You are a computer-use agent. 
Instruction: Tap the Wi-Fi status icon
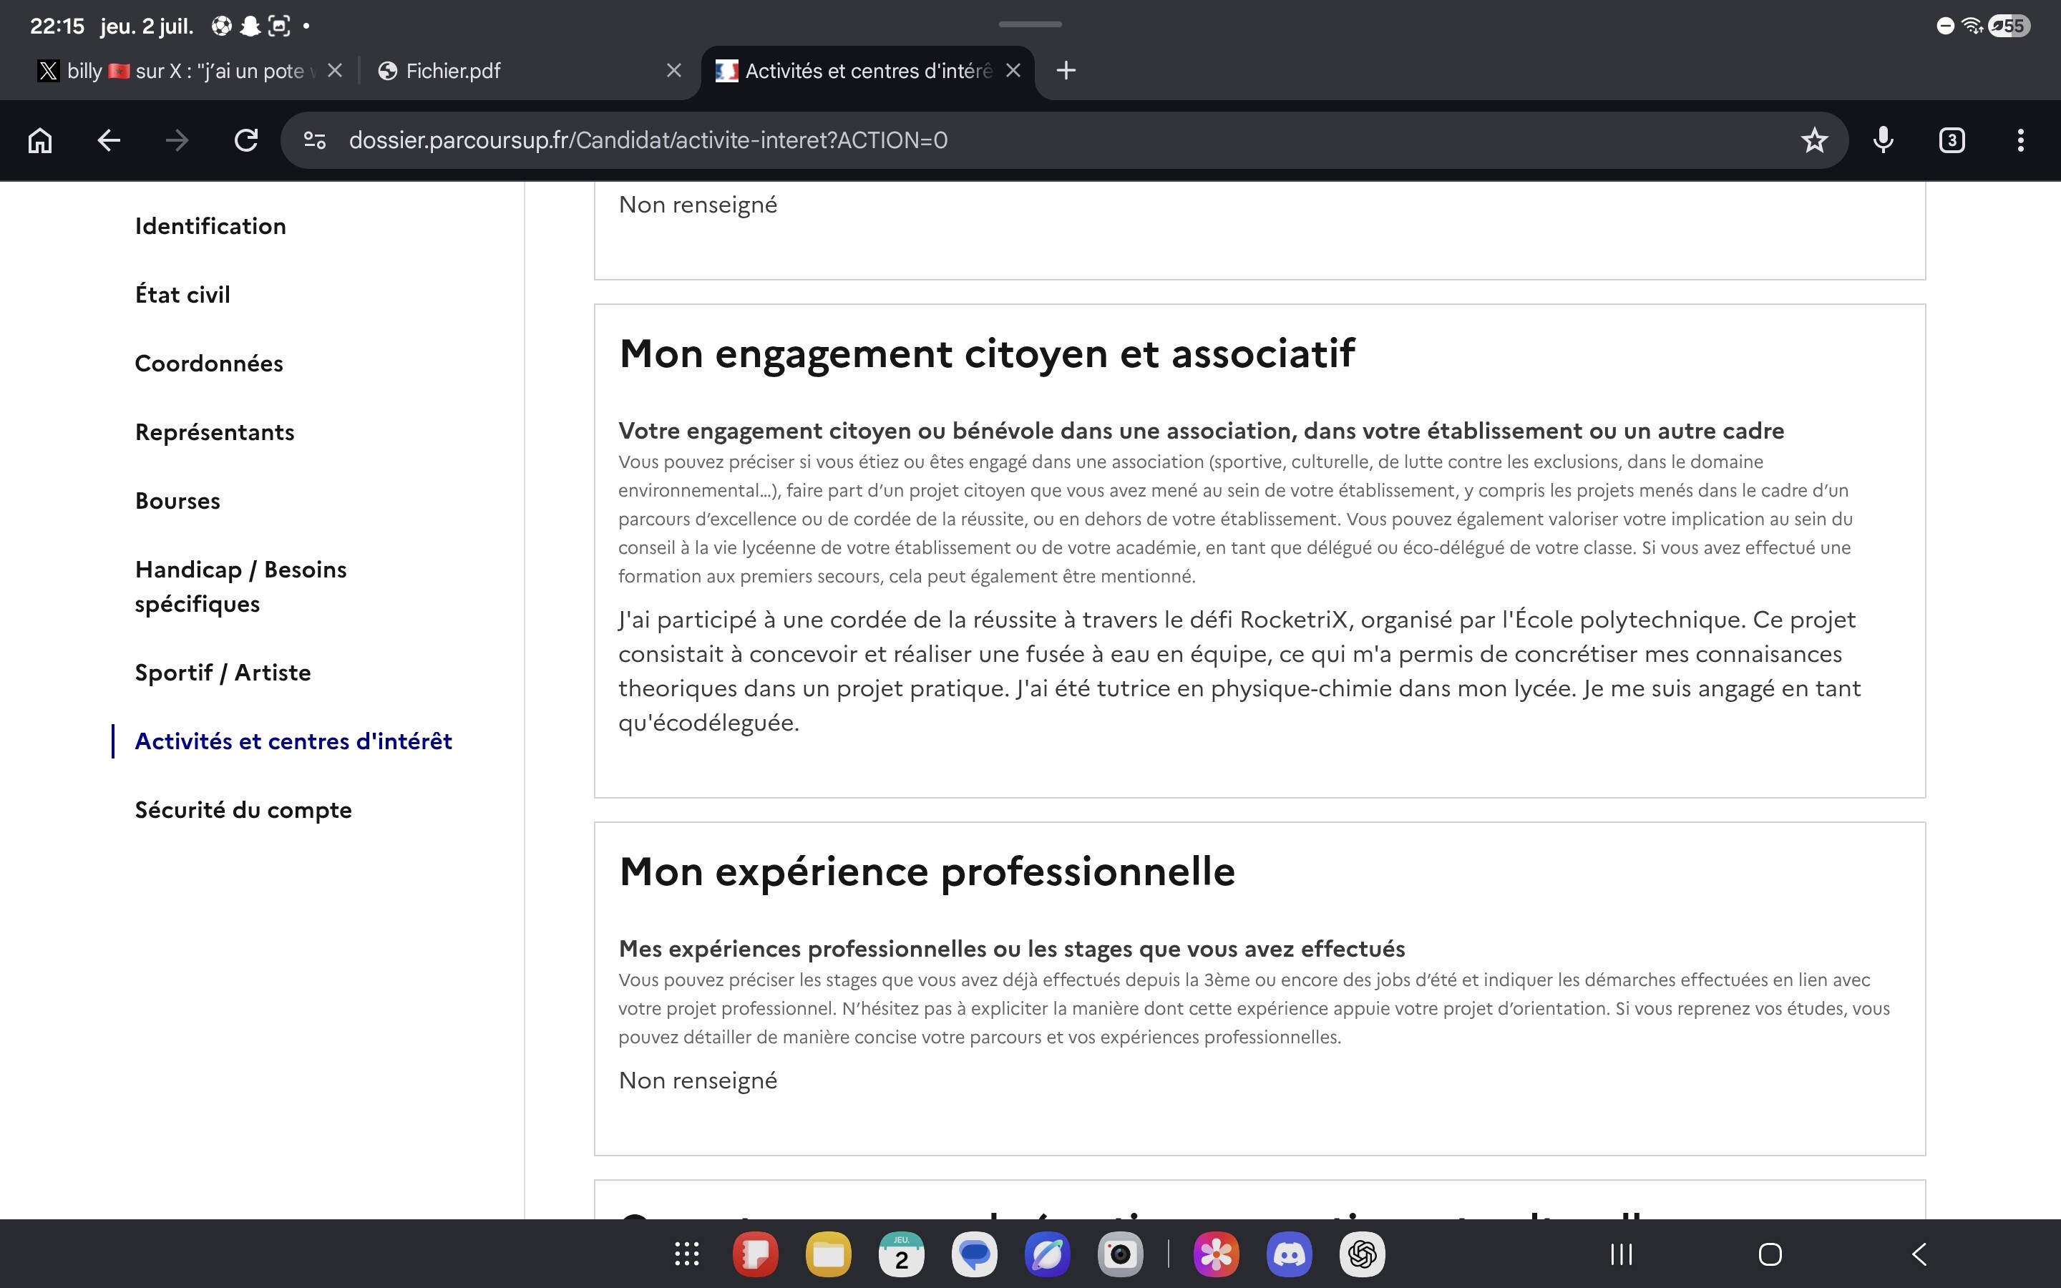tap(1972, 26)
